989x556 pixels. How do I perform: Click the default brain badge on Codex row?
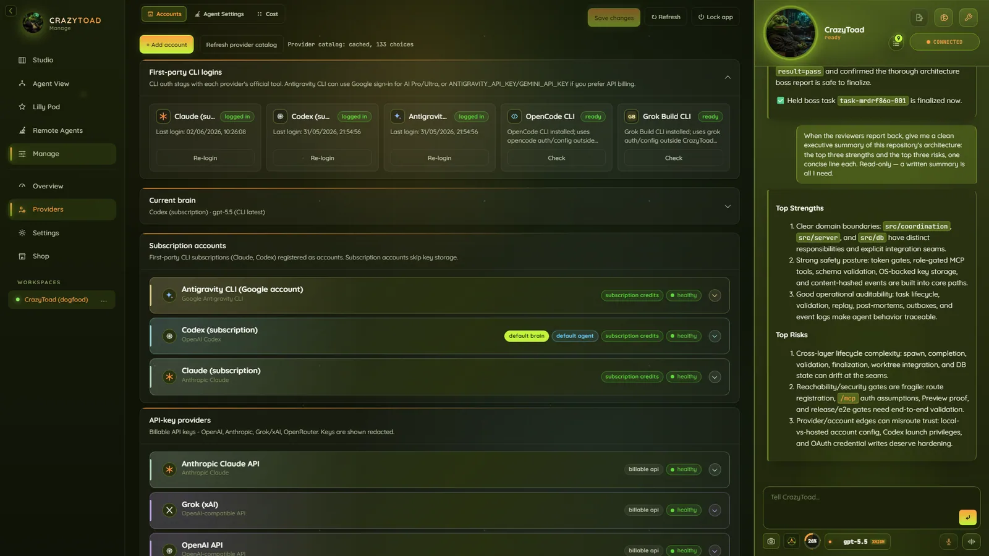click(527, 336)
